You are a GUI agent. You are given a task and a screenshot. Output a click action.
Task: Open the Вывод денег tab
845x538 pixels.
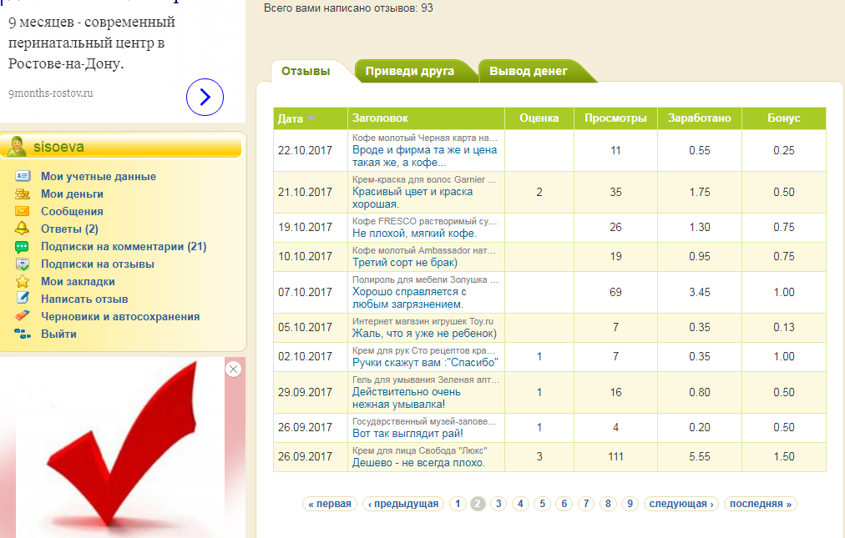528,71
